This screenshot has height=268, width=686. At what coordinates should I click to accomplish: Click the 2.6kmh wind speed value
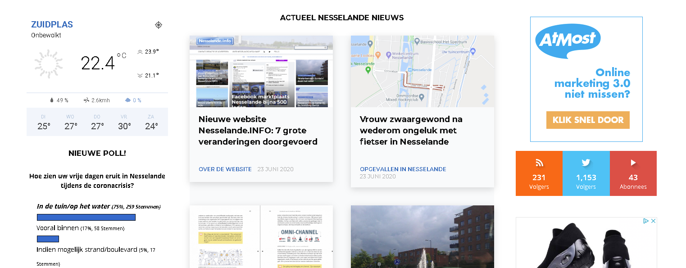pyautogui.click(x=100, y=100)
